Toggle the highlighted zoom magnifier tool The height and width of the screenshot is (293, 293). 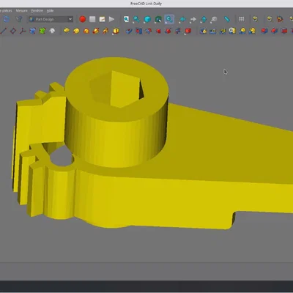(169, 19)
